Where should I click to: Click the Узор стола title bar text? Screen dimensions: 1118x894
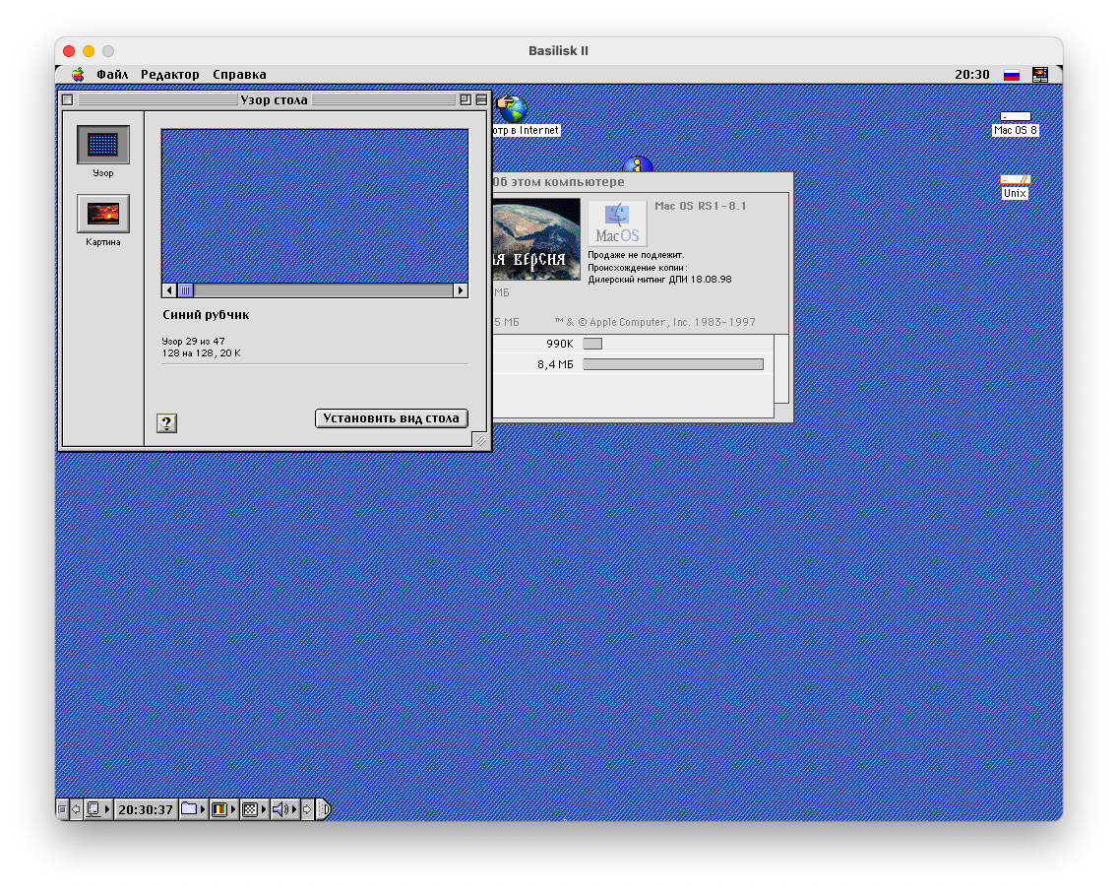coord(274,99)
